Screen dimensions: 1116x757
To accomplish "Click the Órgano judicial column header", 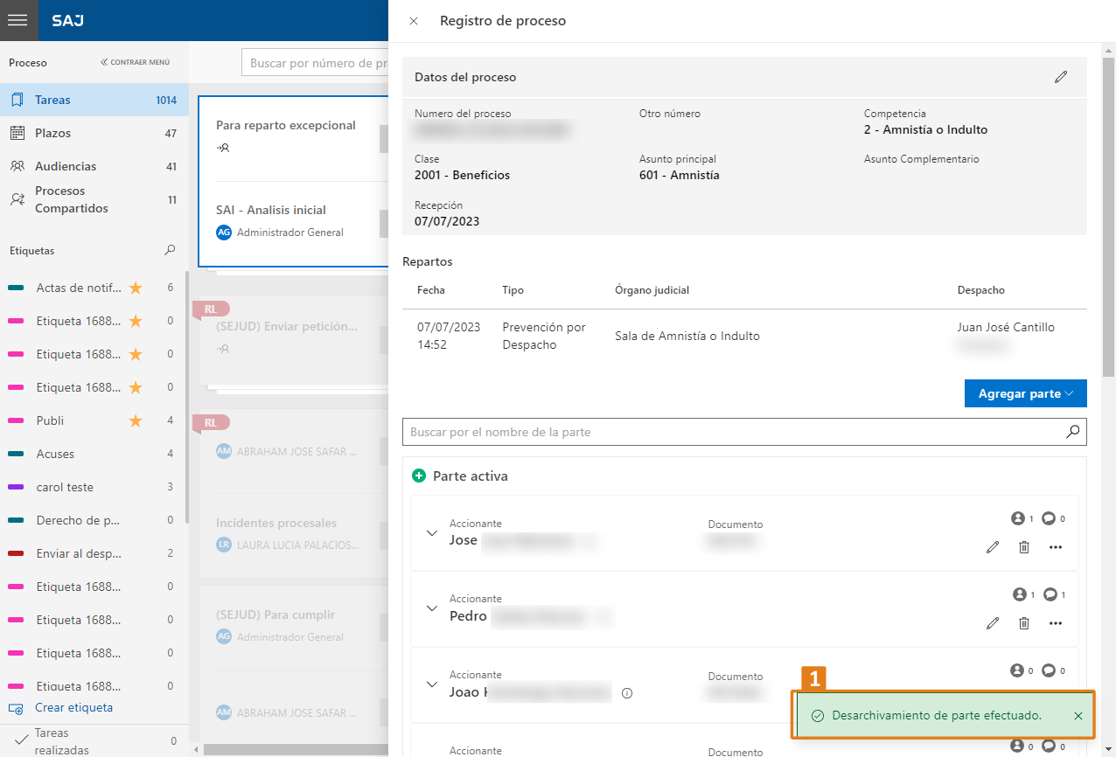I will 652,289.
